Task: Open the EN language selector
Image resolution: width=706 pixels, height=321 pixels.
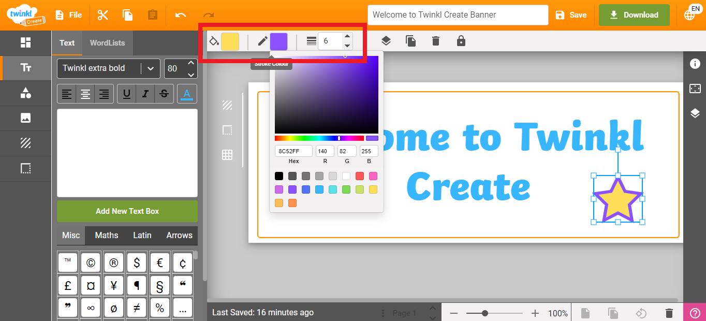Action: tap(690, 14)
